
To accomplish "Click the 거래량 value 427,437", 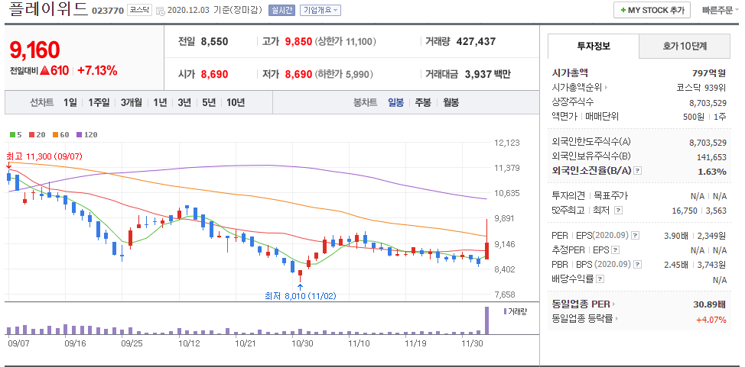I will (476, 42).
